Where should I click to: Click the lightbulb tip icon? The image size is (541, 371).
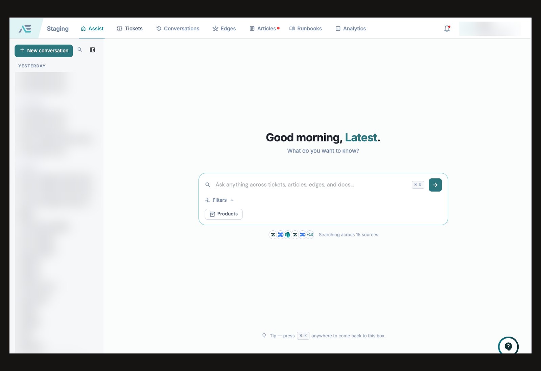[x=264, y=336]
